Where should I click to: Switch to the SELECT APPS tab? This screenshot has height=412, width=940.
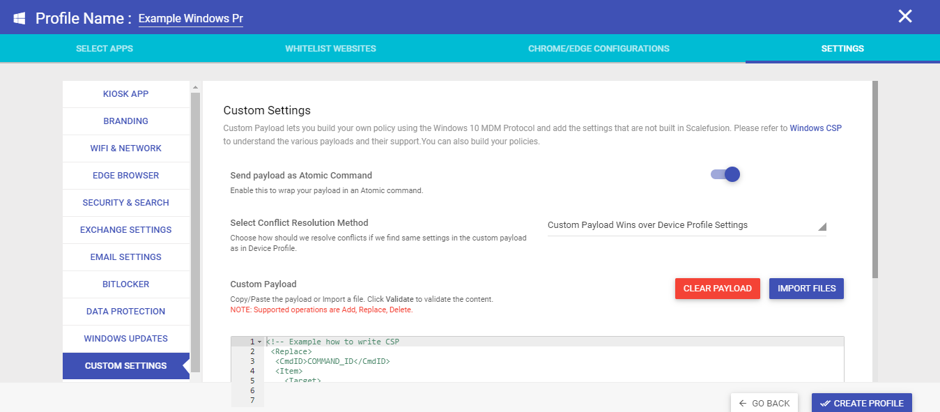tap(105, 48)
